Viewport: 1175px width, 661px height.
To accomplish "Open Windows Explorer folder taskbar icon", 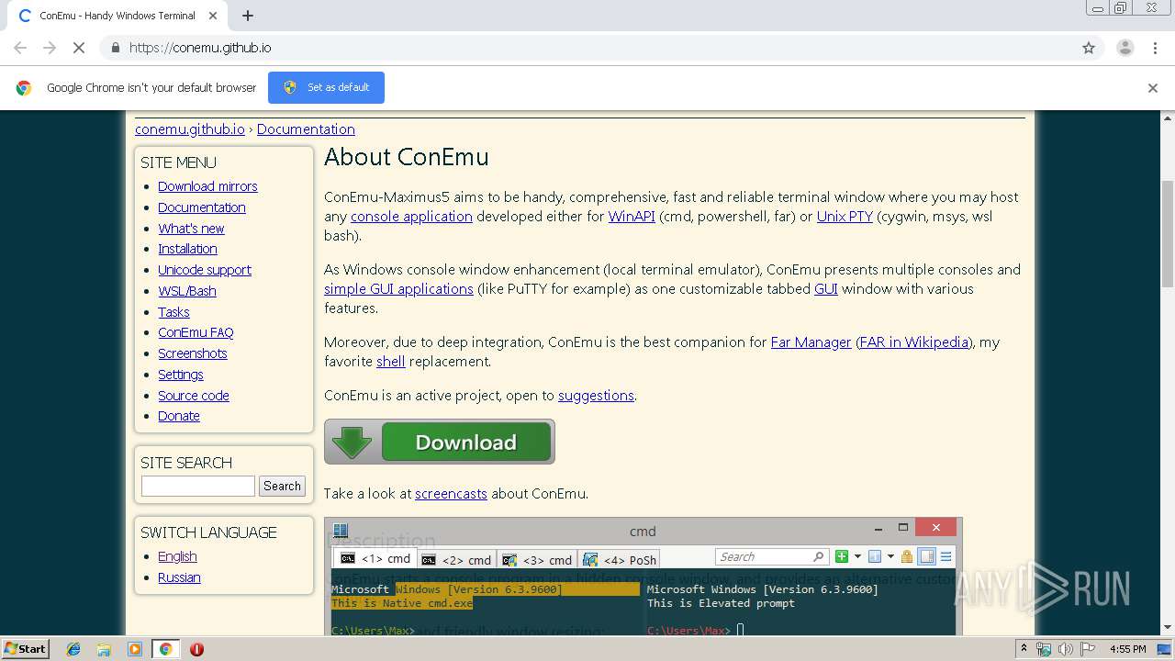I will [105, 649].
